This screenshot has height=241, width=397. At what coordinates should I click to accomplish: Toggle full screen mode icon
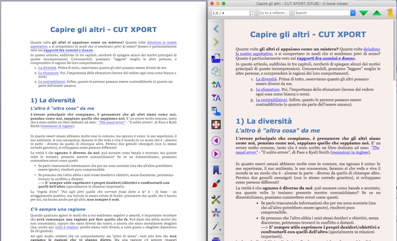click(x=216, y=125)
